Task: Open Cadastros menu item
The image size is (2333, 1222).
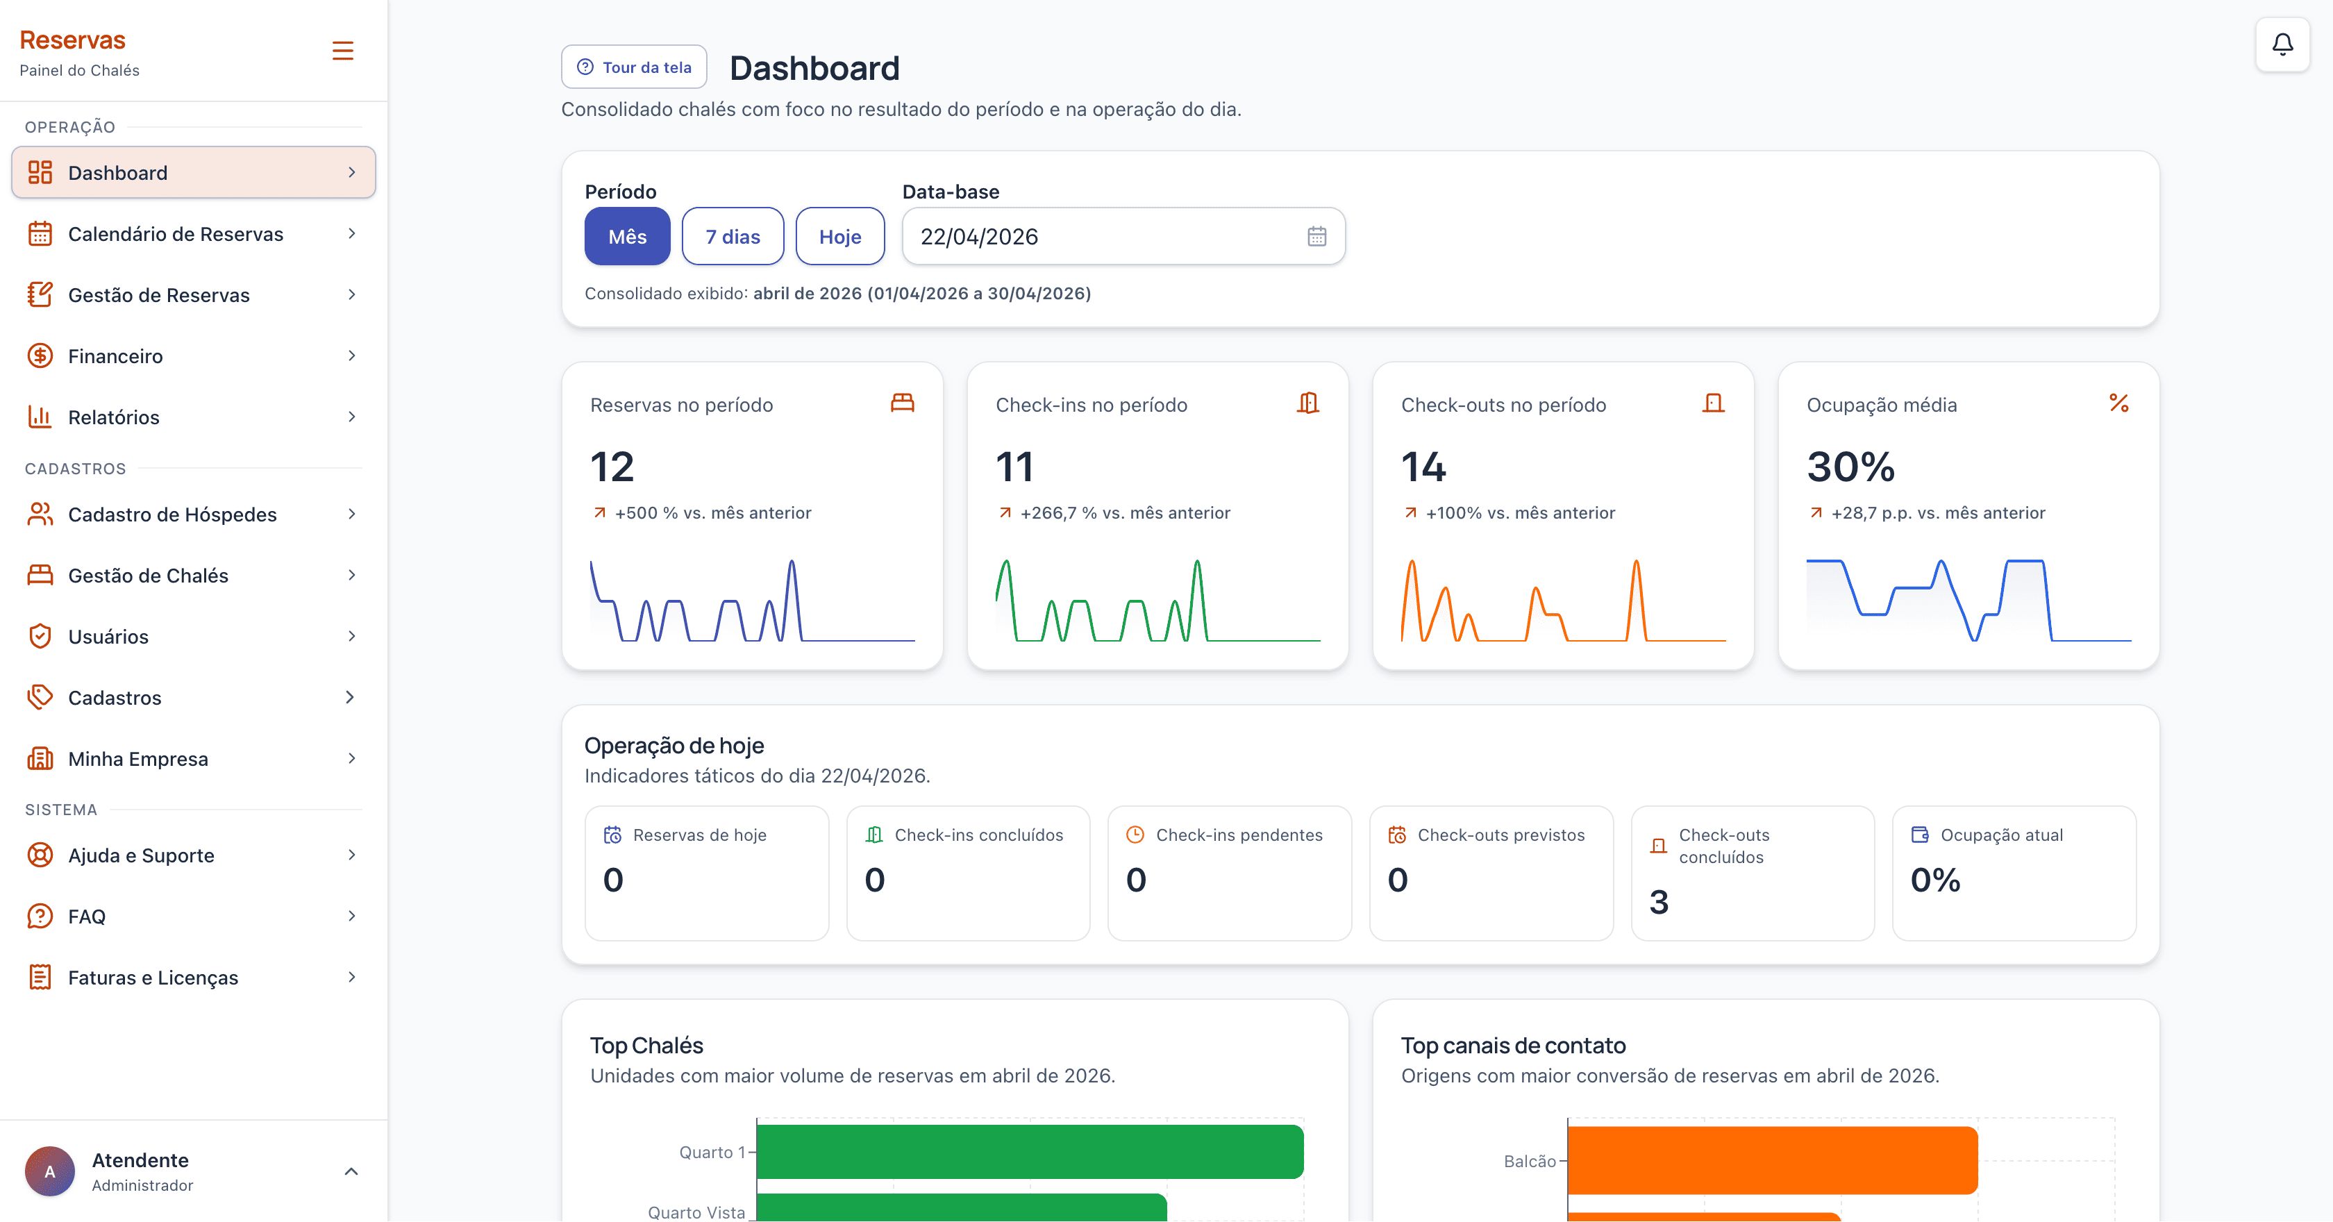Action: [193, 696]
